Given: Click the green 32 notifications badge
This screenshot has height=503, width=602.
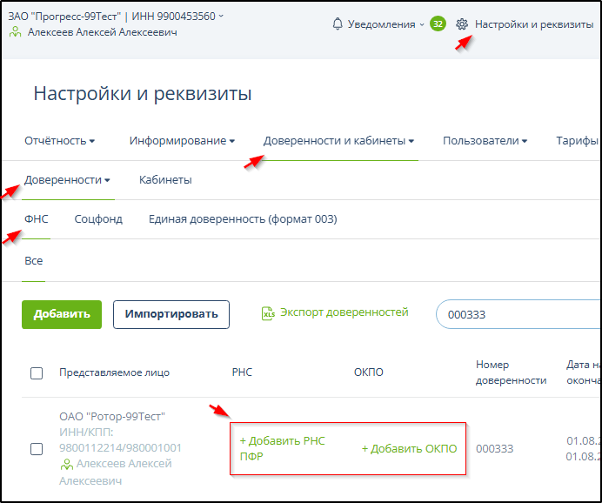Looking at the screenshot, I should point(438,24).
